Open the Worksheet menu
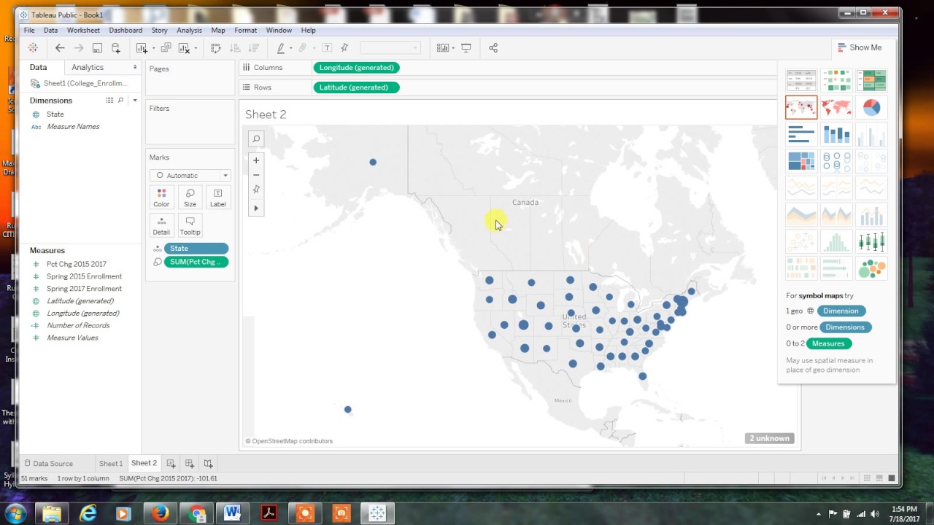Viewport: 934px width, 525px height. pyautogui.click(x=83, y=31)
